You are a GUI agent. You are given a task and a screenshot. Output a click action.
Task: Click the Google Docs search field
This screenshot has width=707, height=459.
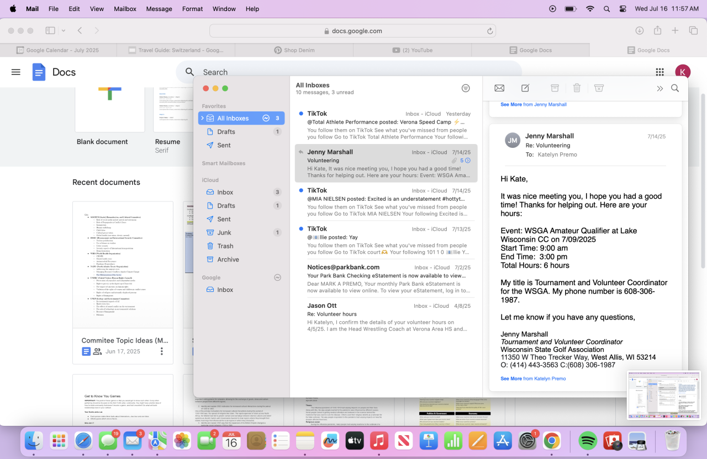349,72
